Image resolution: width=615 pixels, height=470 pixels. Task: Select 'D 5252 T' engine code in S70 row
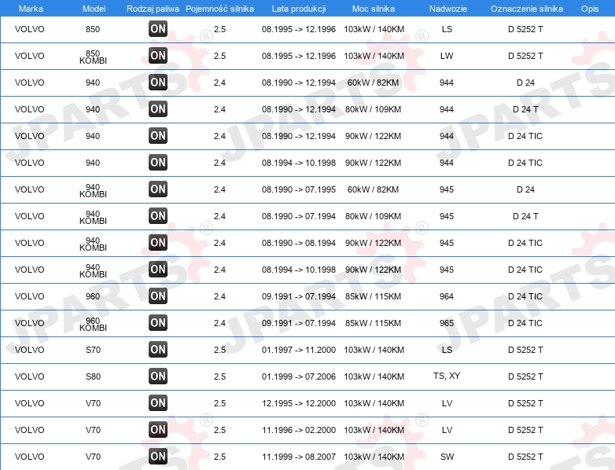pos(525,350)
